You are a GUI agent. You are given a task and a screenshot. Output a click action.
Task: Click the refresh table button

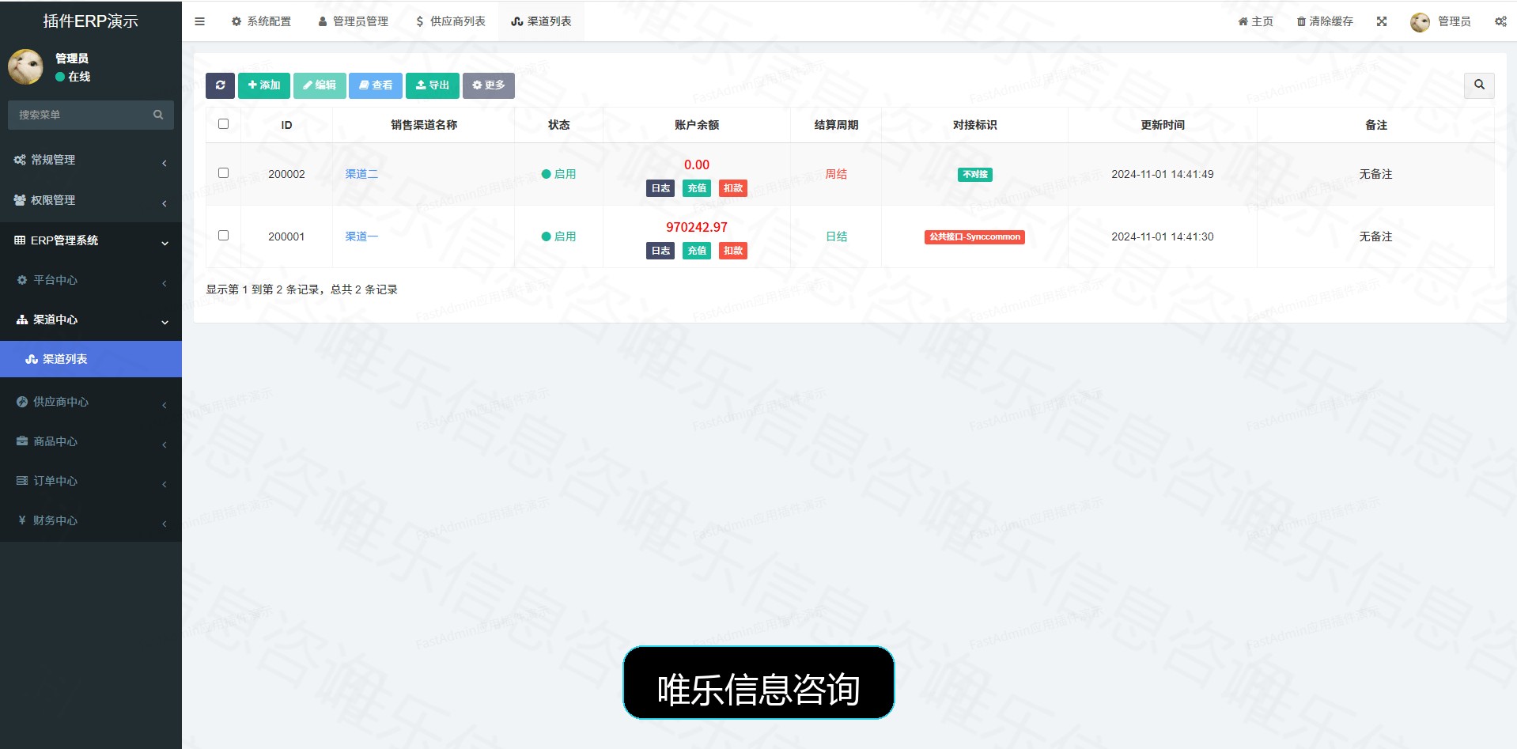click(220, 85)
